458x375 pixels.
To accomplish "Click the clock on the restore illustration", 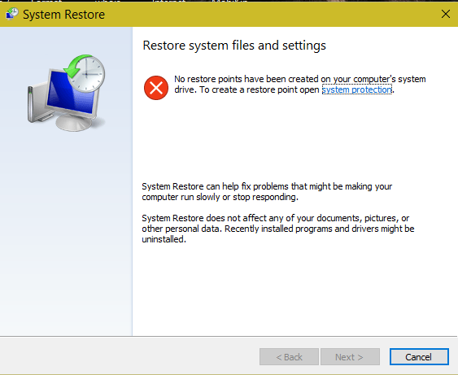I will click(x=87, y=74).
